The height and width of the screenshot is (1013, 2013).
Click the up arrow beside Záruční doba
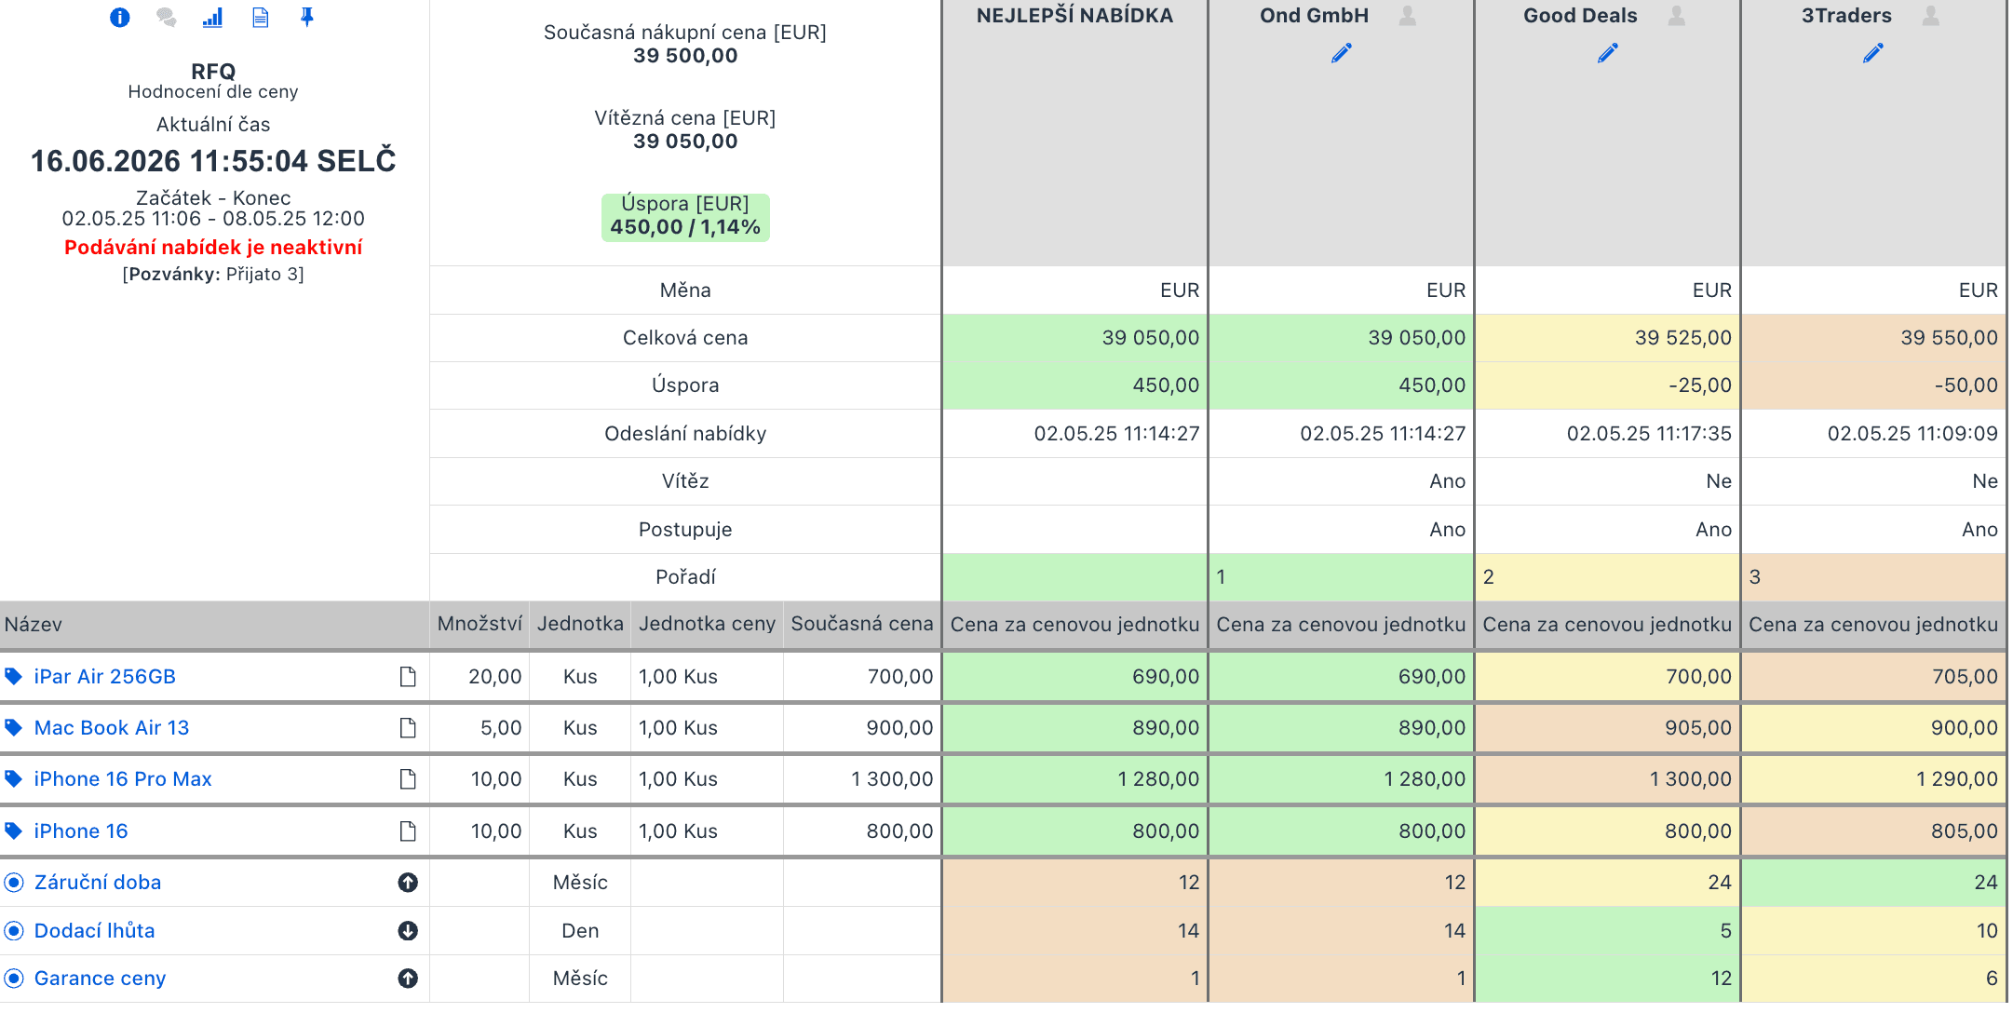(408, 883)
